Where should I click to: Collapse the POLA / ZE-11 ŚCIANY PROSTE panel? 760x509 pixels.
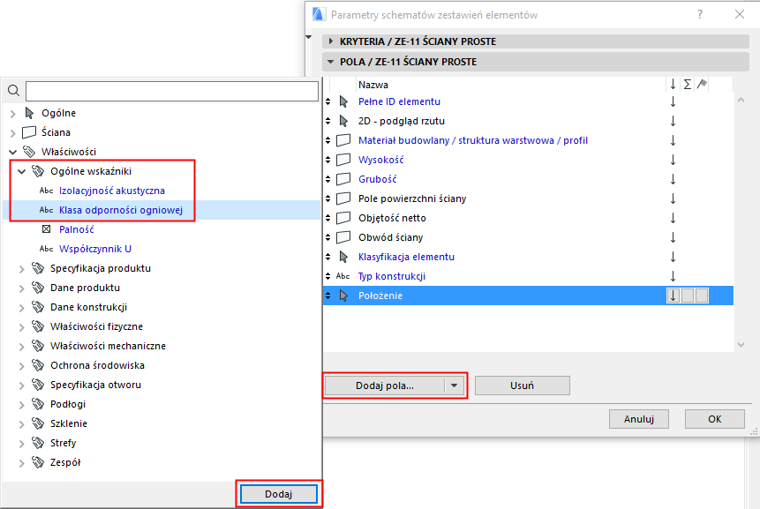pos(331,62)
